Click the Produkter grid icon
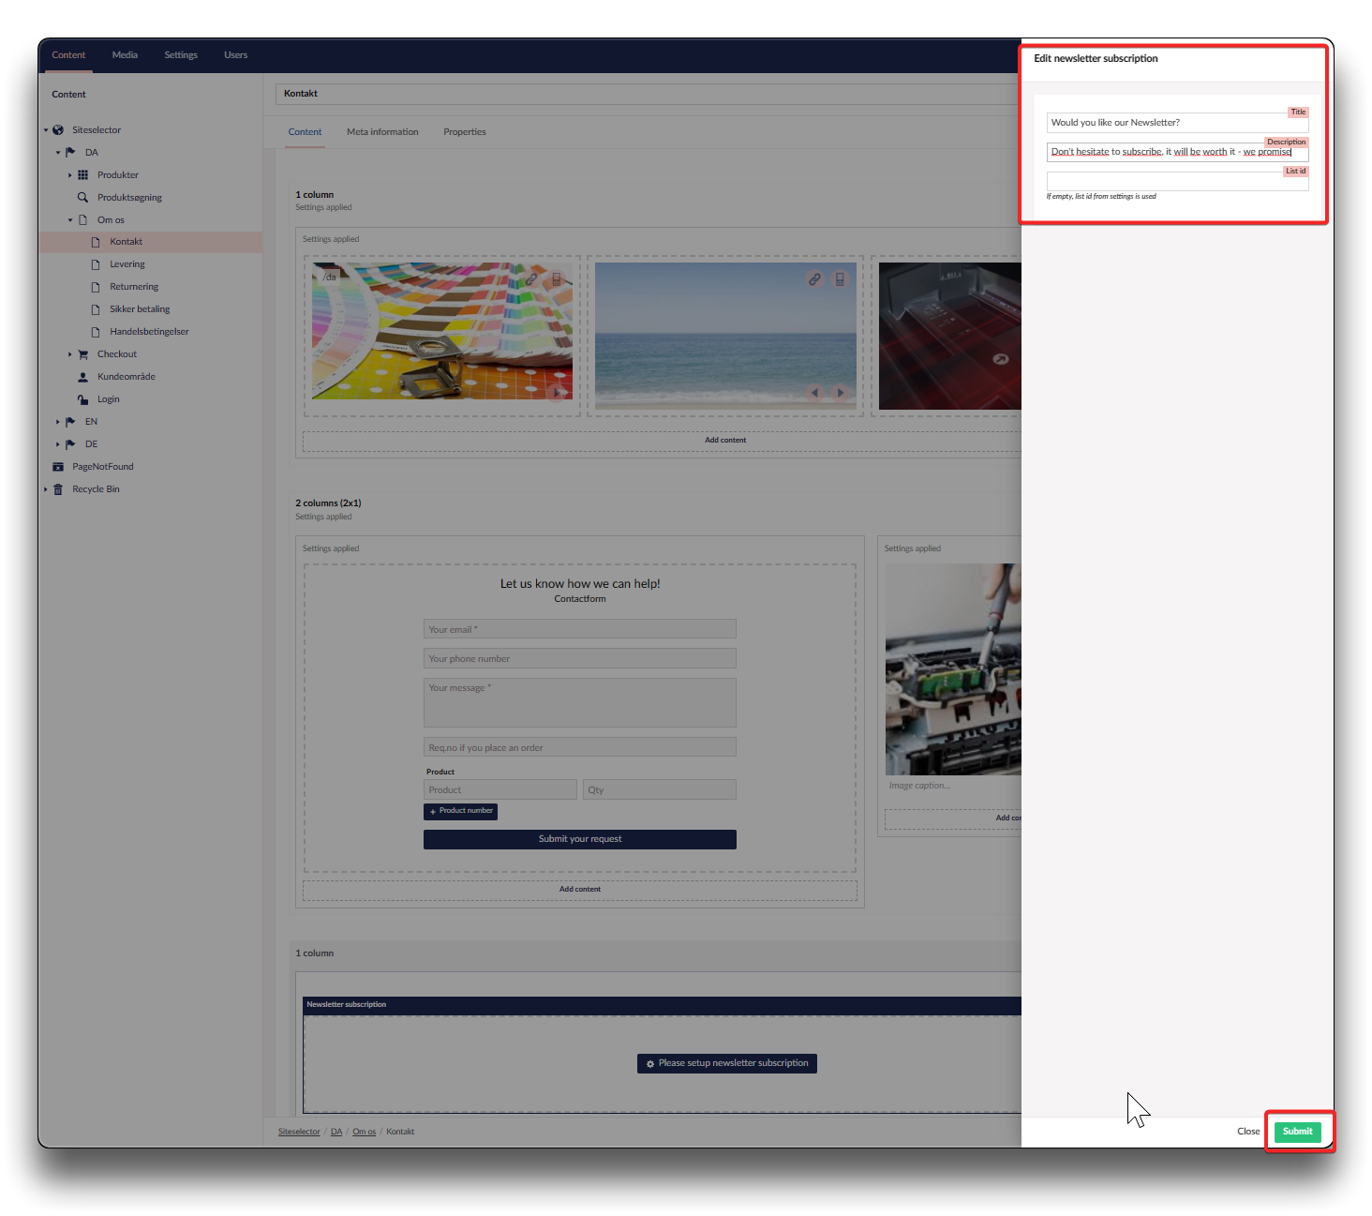 point(82,175)
